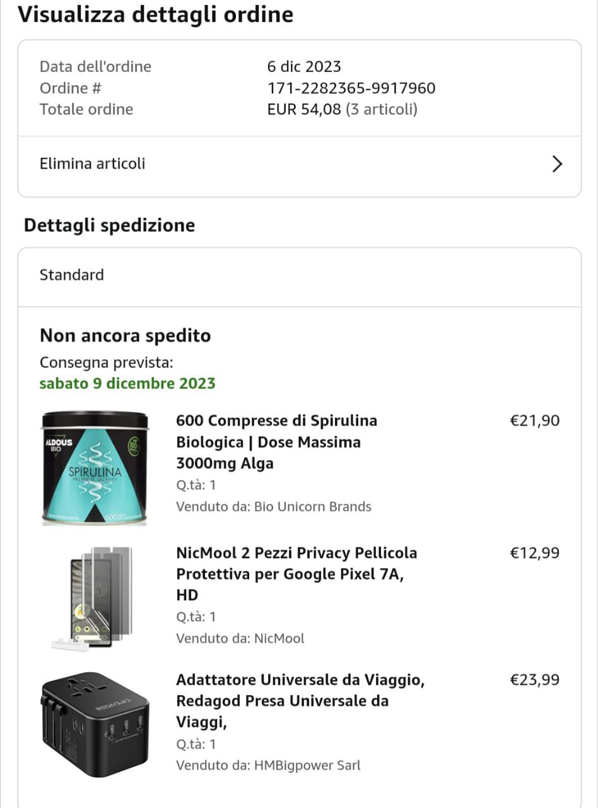Open the Spirulina tin product image
This screenshot has width=598, height=808.
pos(95,468)
